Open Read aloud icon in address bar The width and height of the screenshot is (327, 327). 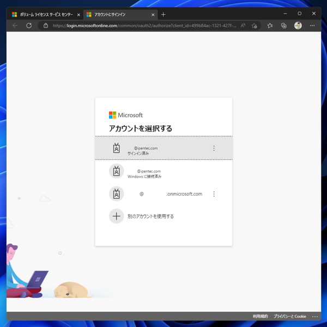pyautogui.click(x=243, y=26)
